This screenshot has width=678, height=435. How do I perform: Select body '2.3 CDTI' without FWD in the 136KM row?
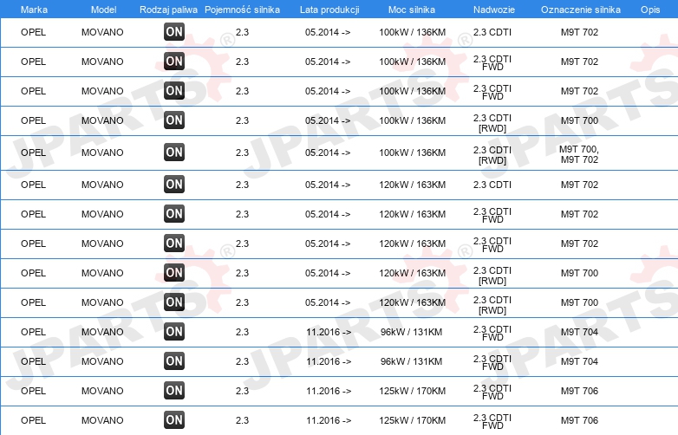tap(492, 32)
